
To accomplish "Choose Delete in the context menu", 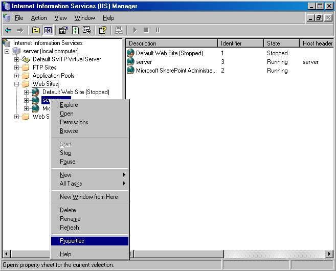I will point(89,210).
